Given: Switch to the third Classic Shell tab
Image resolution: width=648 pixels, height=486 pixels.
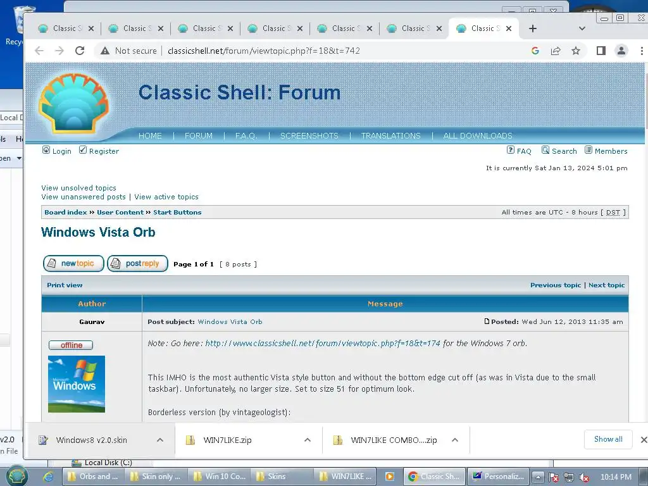Looking at the screenshot, I should 204,28.
